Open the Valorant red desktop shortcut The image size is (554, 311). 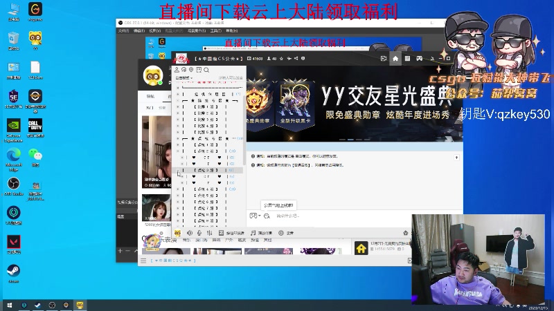[x=13, y=245]
